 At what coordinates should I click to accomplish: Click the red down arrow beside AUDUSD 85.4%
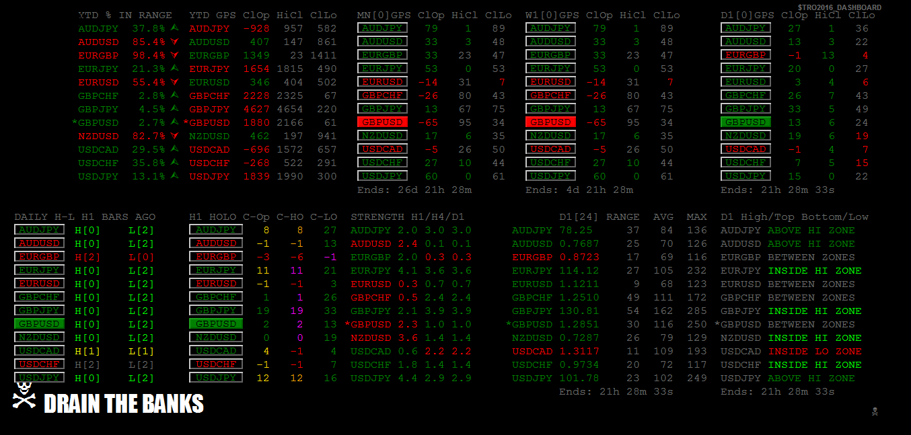pyautogui.click(x=175, y=42)
